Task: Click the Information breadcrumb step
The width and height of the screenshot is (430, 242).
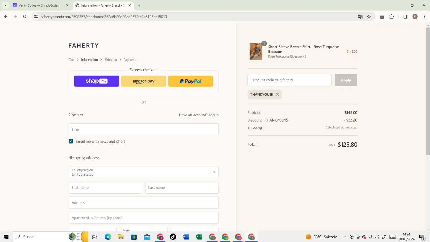Action: tap(89, 60)
